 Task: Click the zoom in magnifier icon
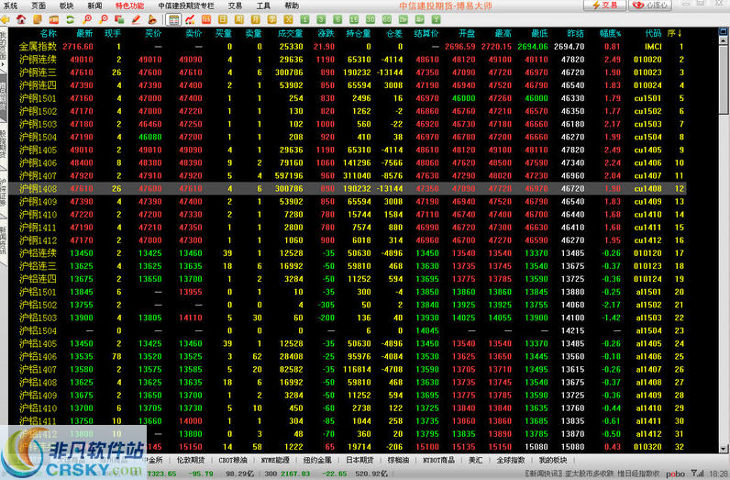pos(87,19)
